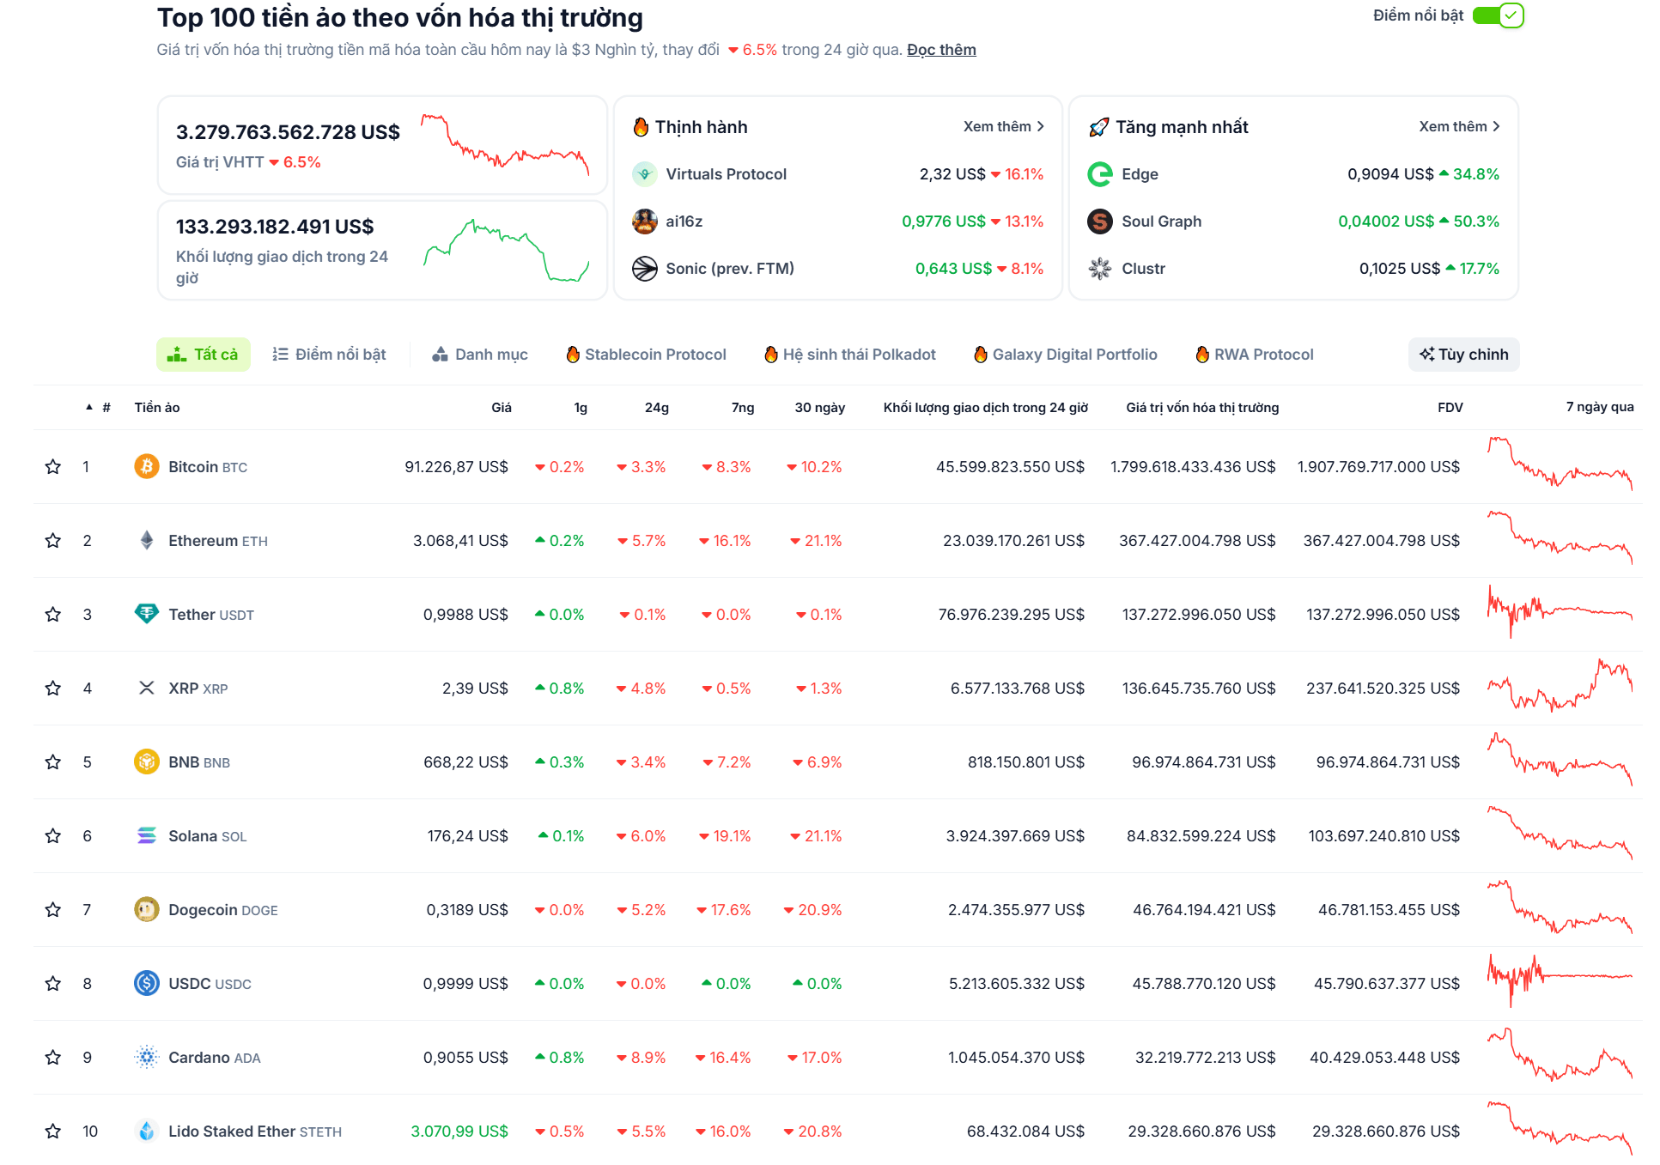Image resolution: width=1660 pixels, height=1165 pixels.
Task: Sort table by 7ng column header
Action: (x=743, y=408)
